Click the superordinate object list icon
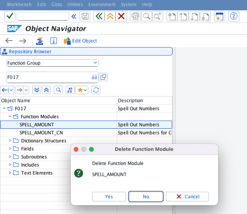247x214 pixels. (x=70, y=90)
